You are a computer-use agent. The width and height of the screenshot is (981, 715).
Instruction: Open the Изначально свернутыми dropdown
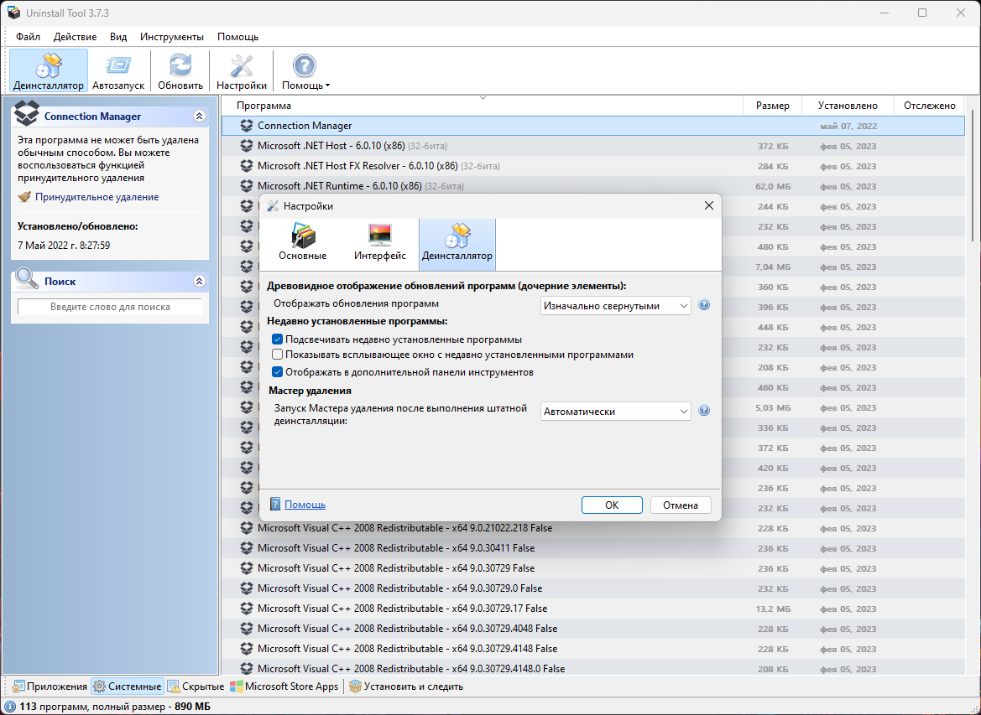[x=616, y=306]
